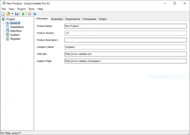The width and height of the screenshot is (190, 135).
Task: Click the Installation page icon in the tree
Action: click(8, 27)
